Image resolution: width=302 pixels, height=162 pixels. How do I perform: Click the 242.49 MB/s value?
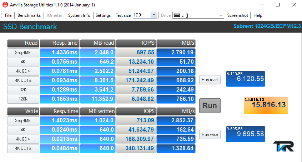[x=176, y=90]
